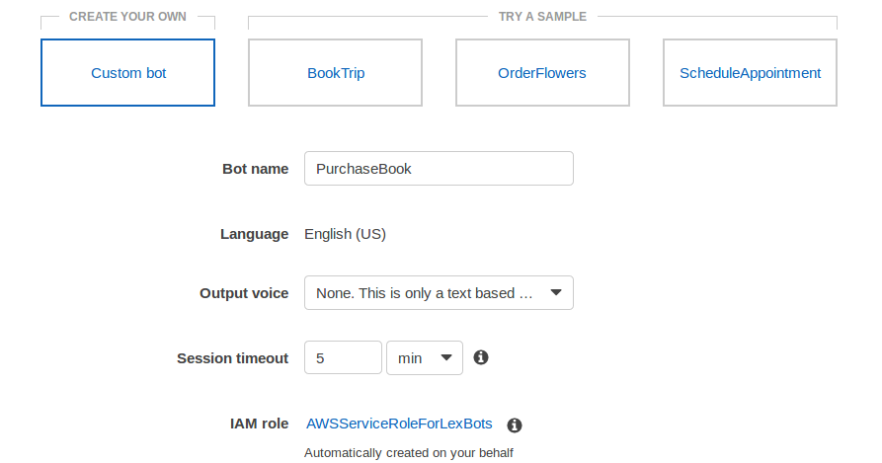Screen dimensions: 882x463
Task: Click the Session timeout number field
Action: [343, 358]
